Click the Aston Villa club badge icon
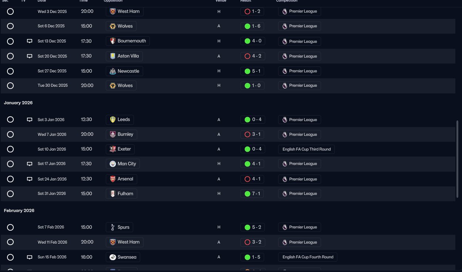 point(113,56)
